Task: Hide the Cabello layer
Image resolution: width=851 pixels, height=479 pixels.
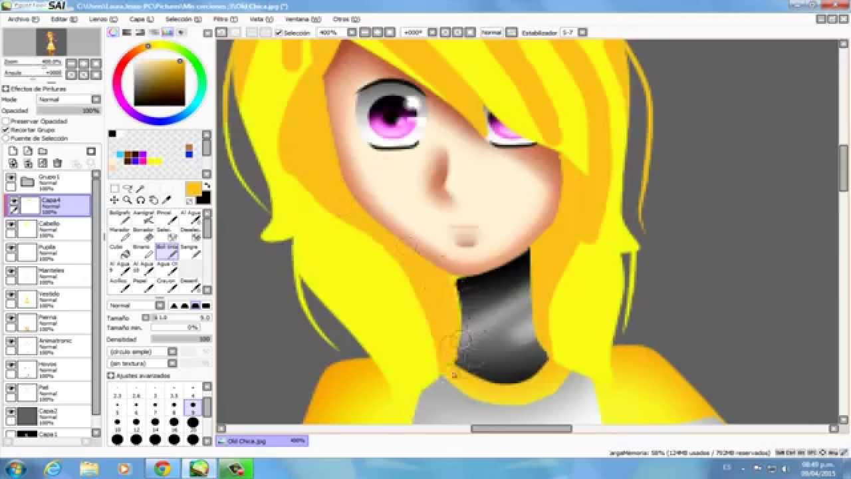Action: [x=11, y=226]
